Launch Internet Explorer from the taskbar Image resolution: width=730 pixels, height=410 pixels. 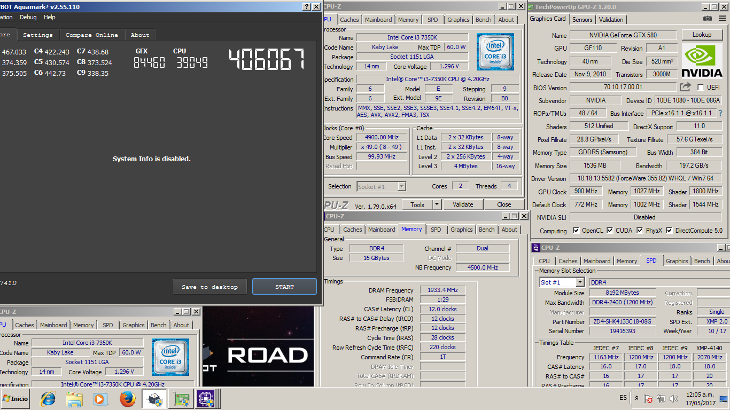coord(49,399)
